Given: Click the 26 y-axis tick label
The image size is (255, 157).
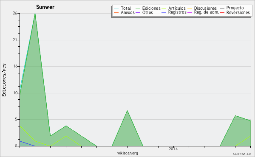Looking at the screenshot, I should point(15,13).
